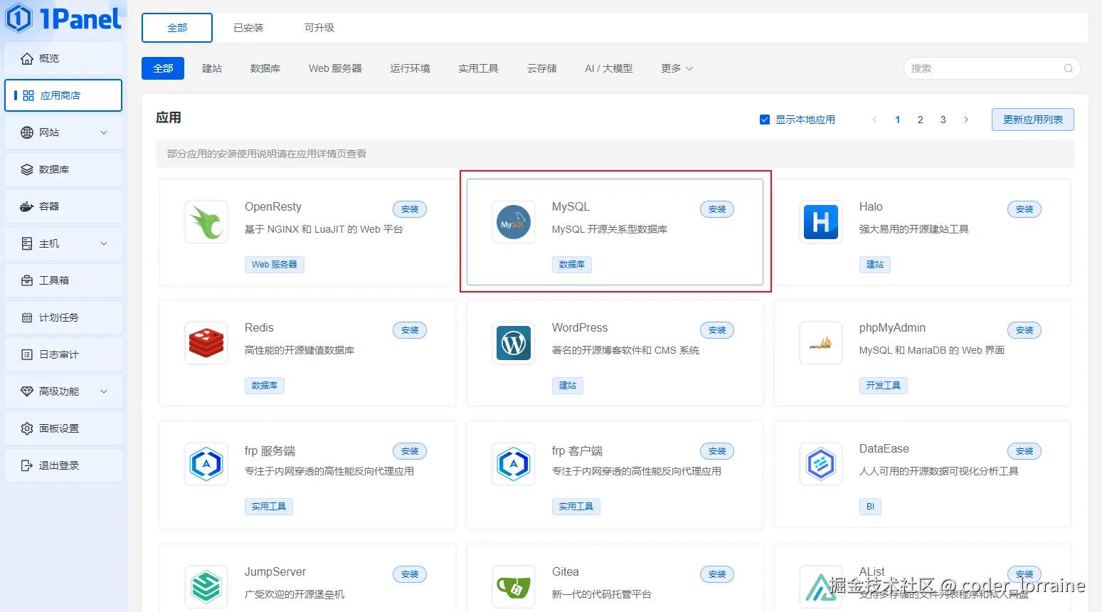Click the BI tag on DataEase
Viewport: 1102px width, 612px height.
click(x=870, y=507)
